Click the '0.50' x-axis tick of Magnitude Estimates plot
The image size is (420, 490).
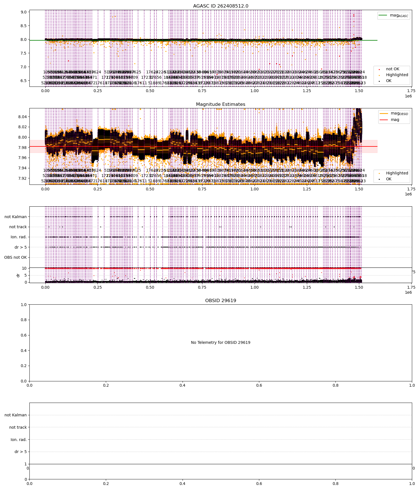point(150,189)
